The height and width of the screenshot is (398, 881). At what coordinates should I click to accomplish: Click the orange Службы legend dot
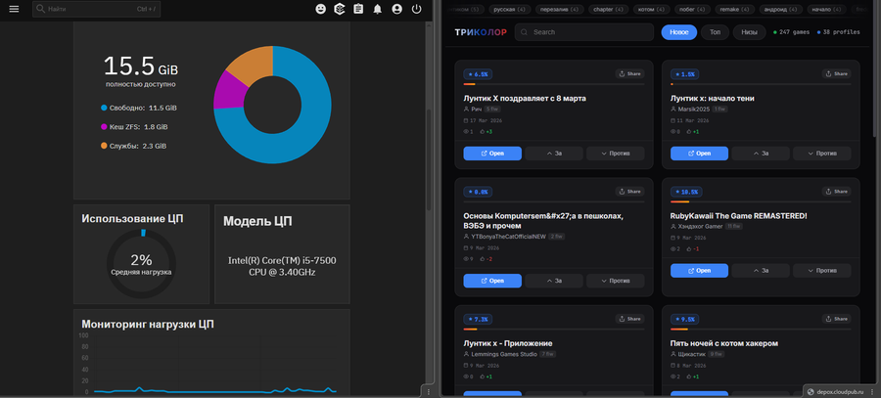pos(104,146)
